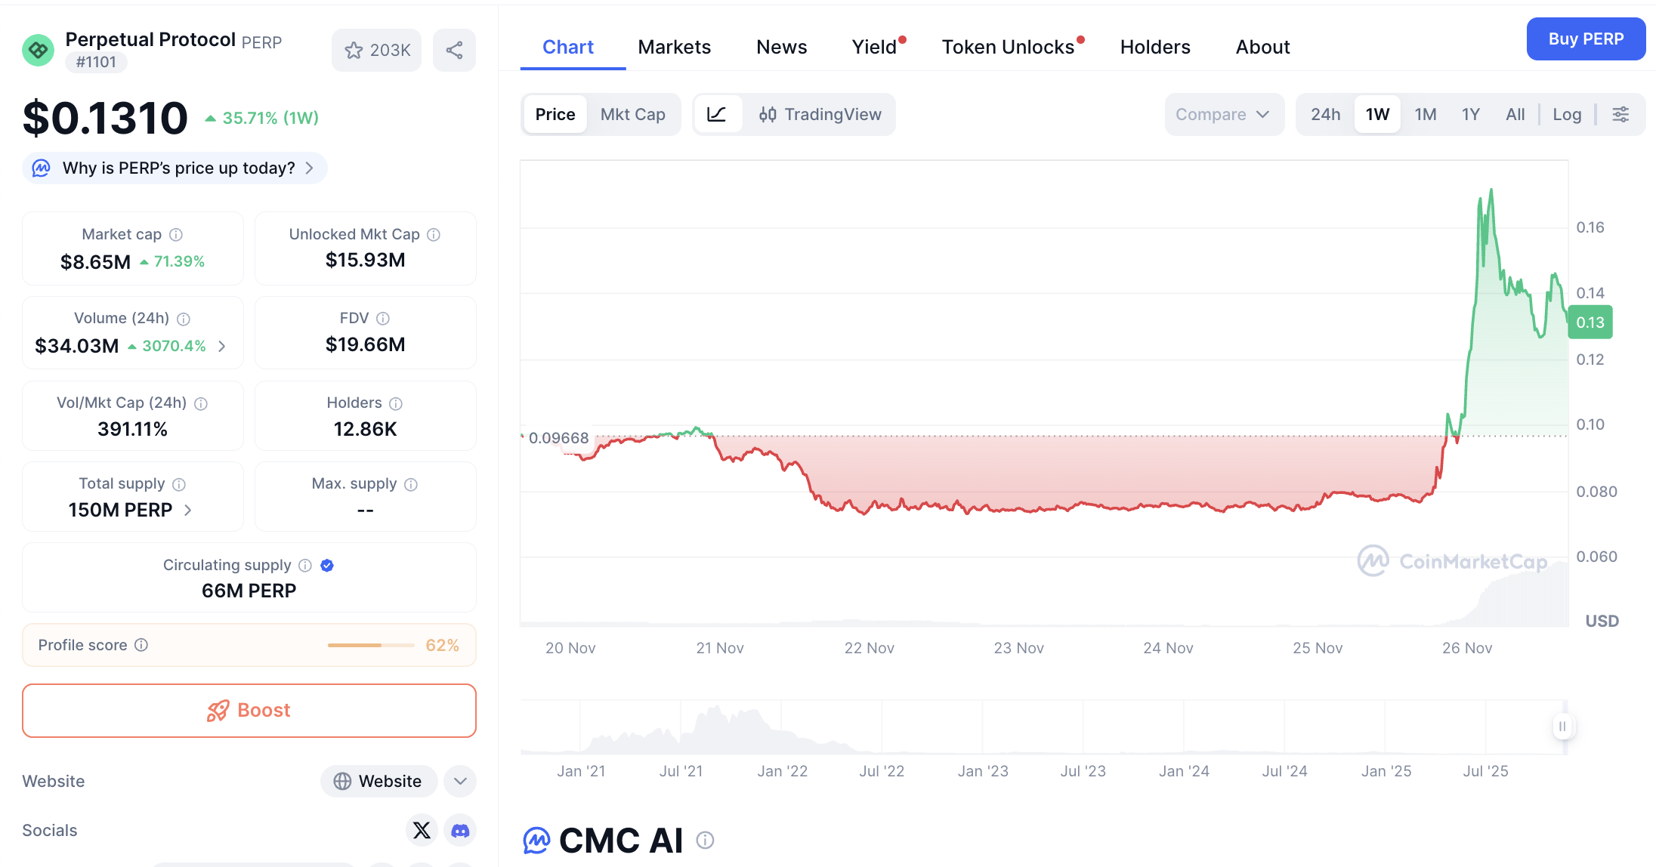The width and height of the screenshot is (1656, 867).
Task: Toggle chart to Mkt Cap view
Action: pyautogui.click(x=633, y=114)
